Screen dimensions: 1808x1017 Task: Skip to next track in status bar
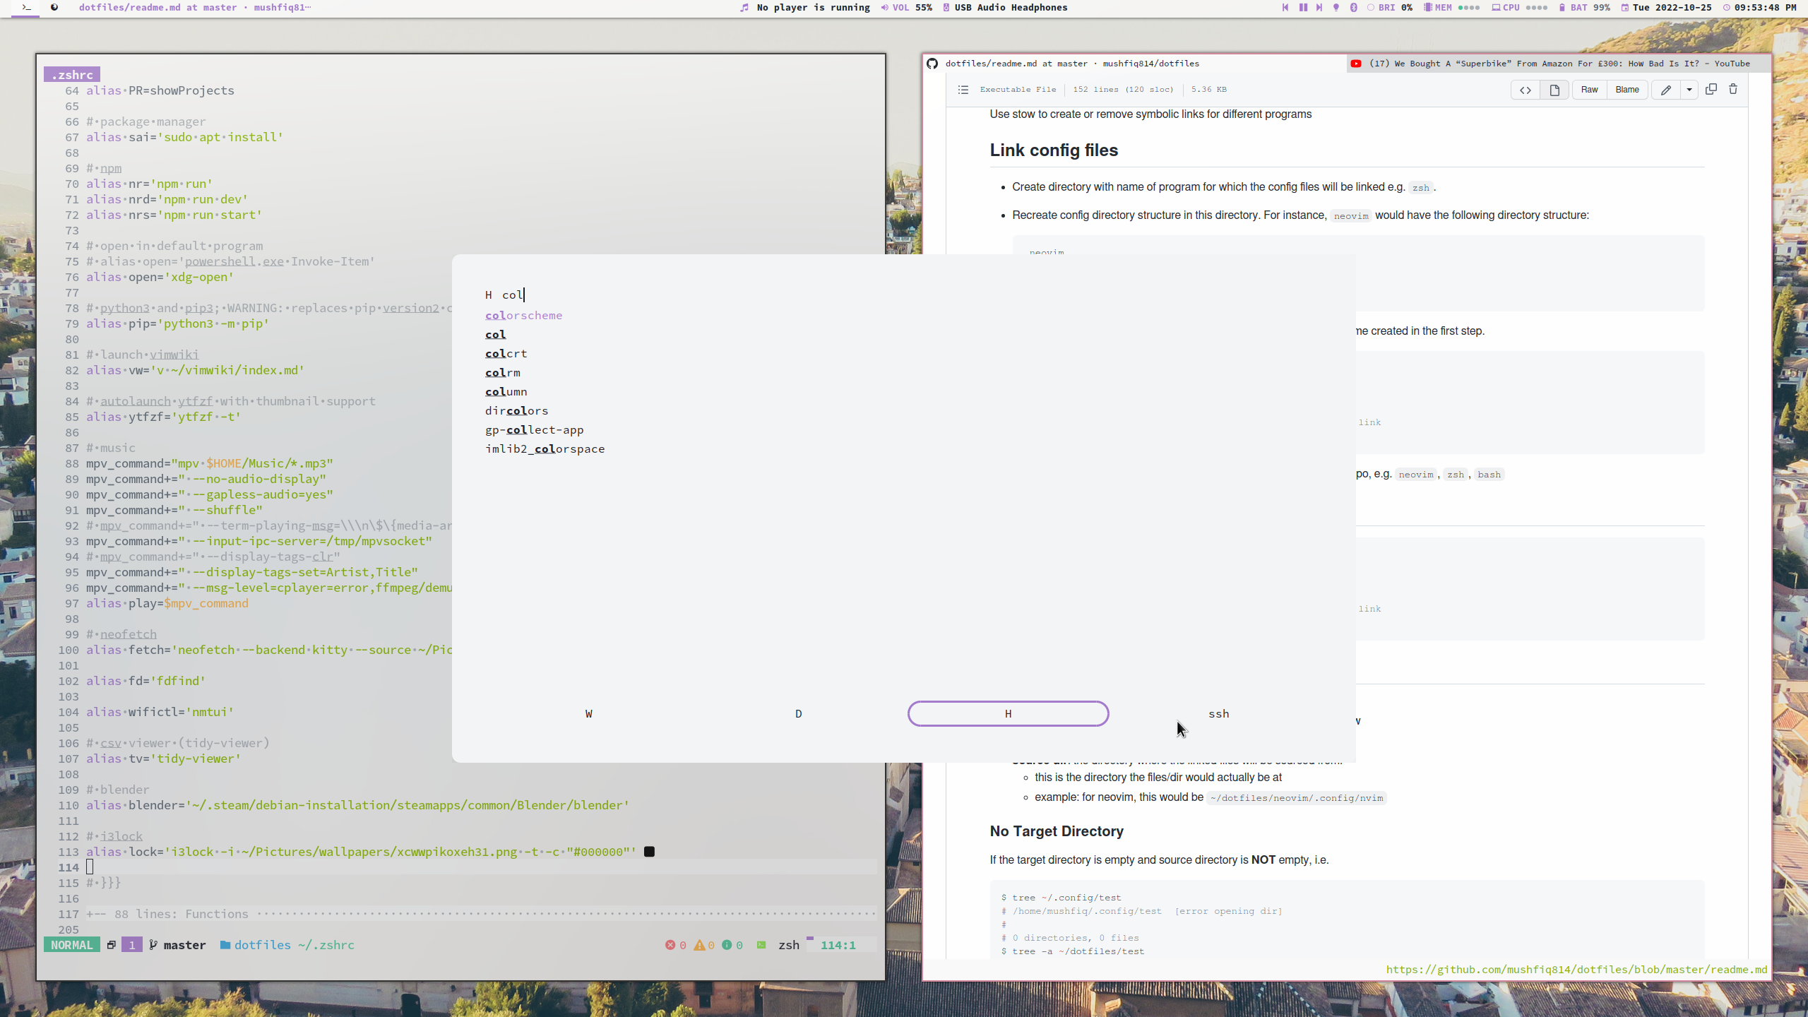(1319, 8)
